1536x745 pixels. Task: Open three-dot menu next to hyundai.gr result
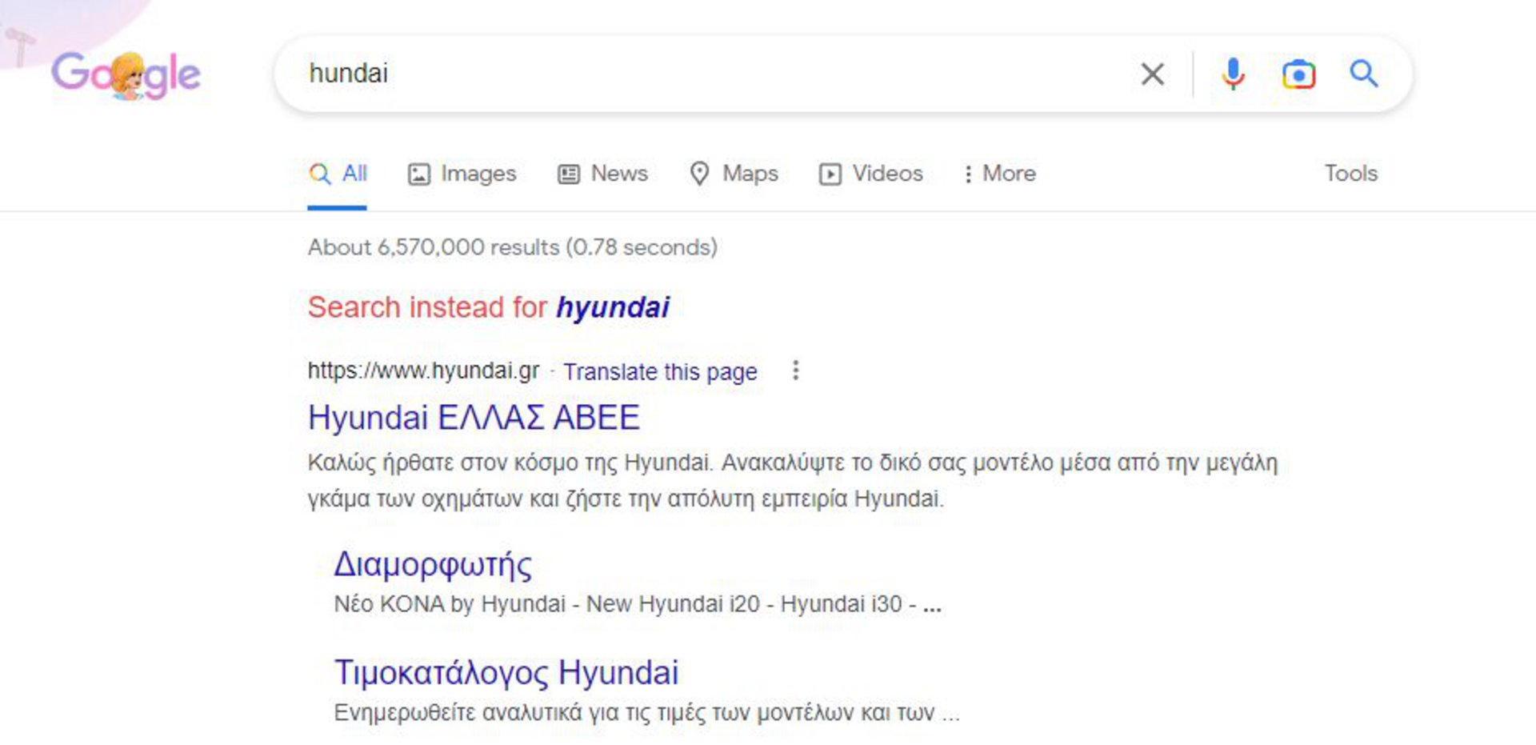click(795, 370)
